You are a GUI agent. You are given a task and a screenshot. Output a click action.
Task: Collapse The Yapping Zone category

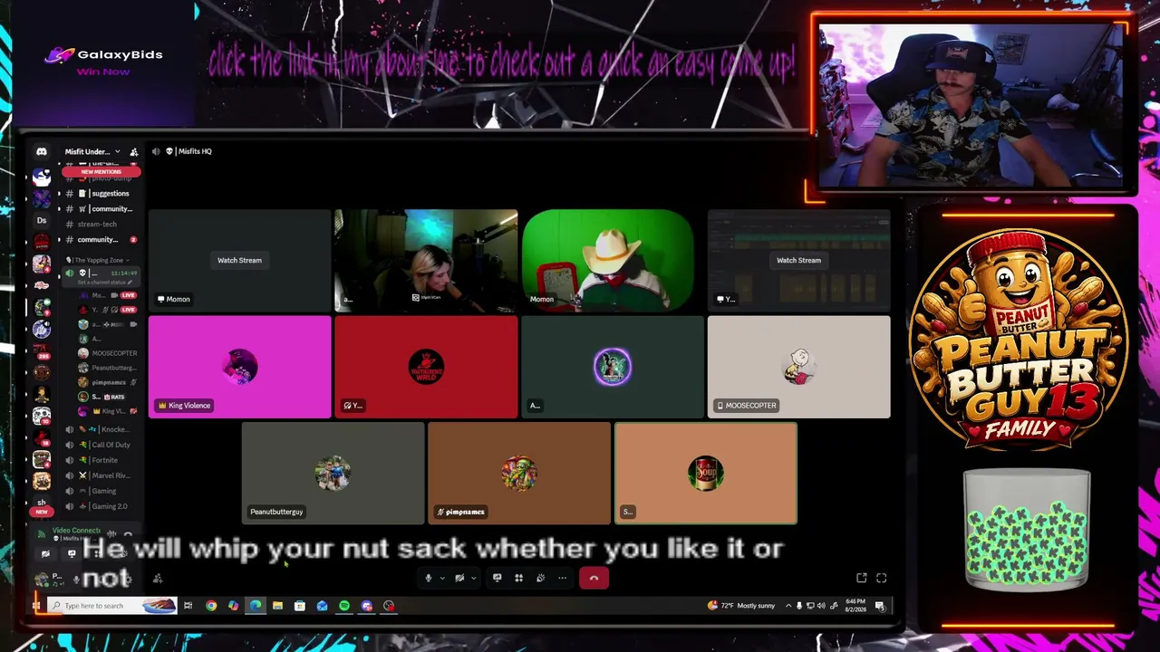[100, 260]
